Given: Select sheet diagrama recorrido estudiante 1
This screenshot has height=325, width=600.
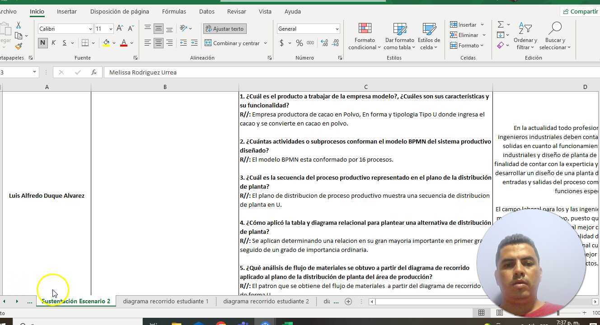Looking at the screenshot, I should [x=166, y=301].
